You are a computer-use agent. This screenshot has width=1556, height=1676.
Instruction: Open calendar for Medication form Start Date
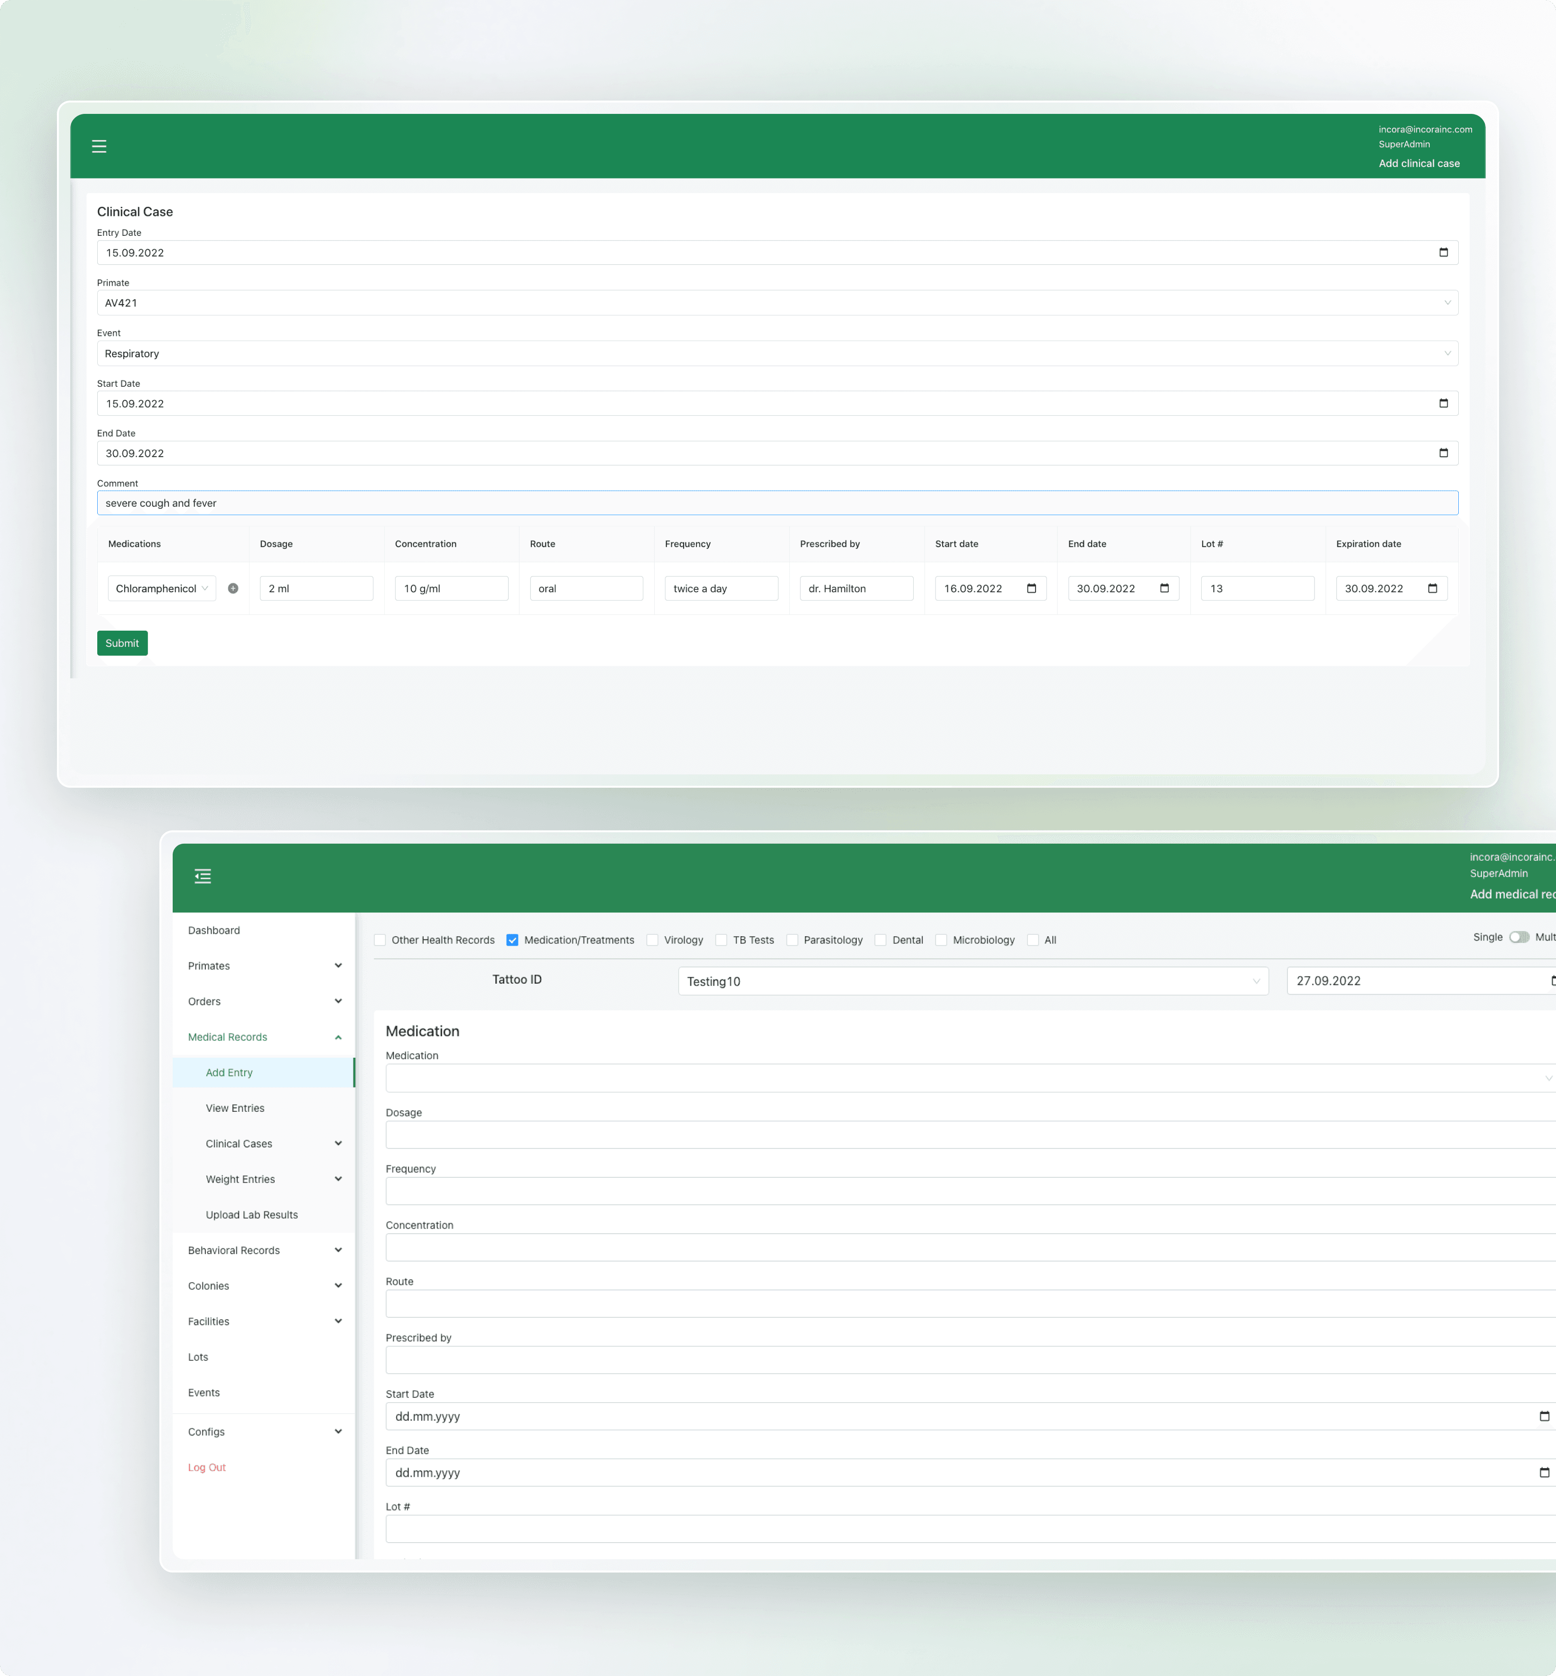(x=1544, y=1416)
